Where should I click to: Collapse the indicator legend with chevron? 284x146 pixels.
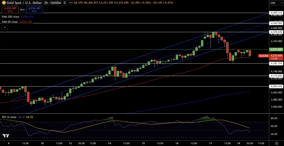5,27
